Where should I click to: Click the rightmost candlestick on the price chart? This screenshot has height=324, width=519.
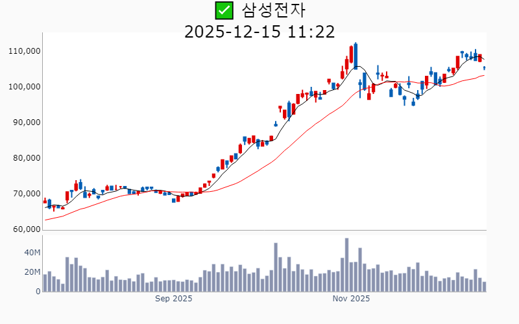coord(484,68)
